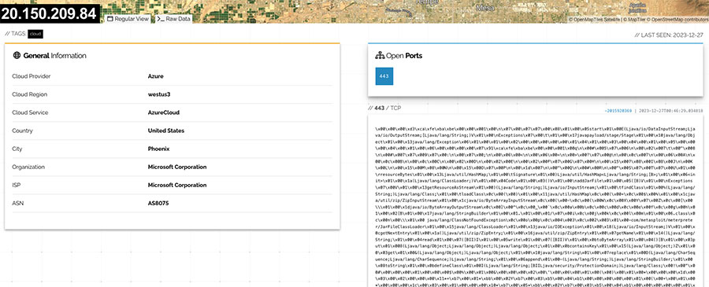
Task: Click the Cloud Region label
Action: click(30, 94)
